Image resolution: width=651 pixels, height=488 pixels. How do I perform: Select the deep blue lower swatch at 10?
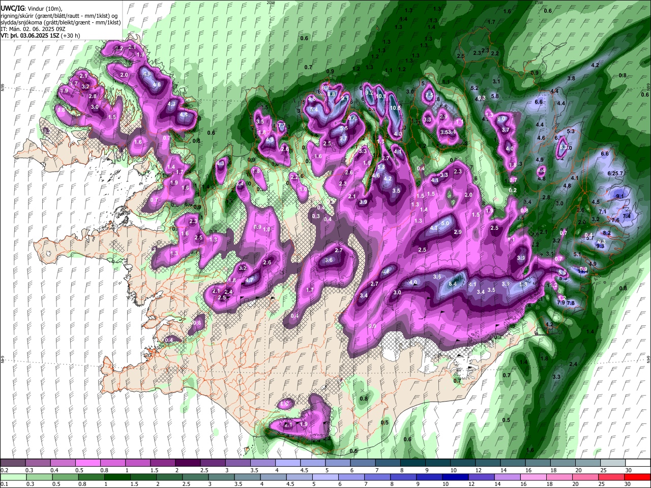[455, 477]
